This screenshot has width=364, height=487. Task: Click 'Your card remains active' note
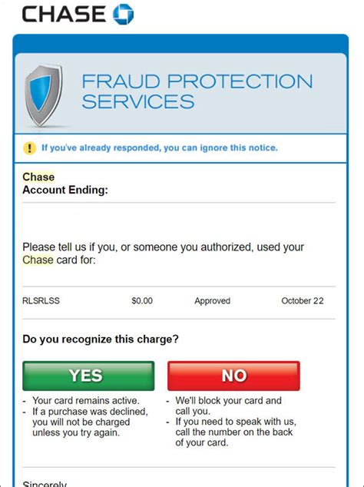(x=86, y=400)
